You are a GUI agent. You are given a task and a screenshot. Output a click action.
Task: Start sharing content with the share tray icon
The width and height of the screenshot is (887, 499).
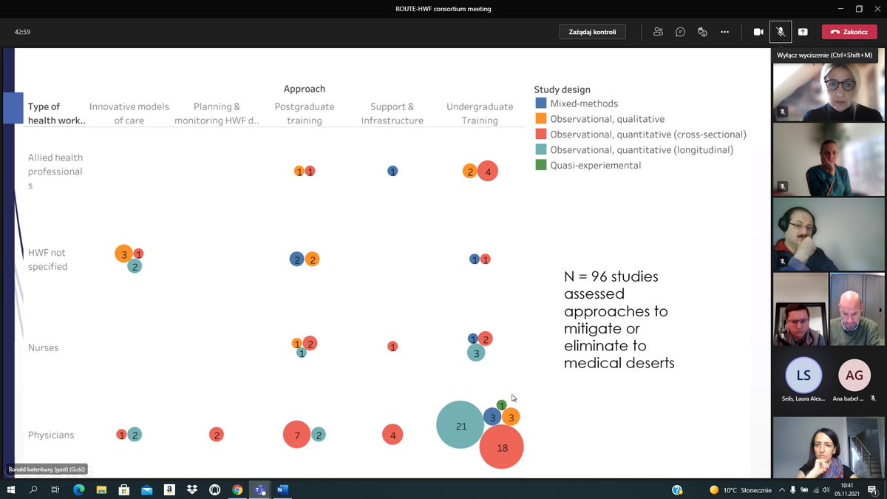tap(803, 32)
